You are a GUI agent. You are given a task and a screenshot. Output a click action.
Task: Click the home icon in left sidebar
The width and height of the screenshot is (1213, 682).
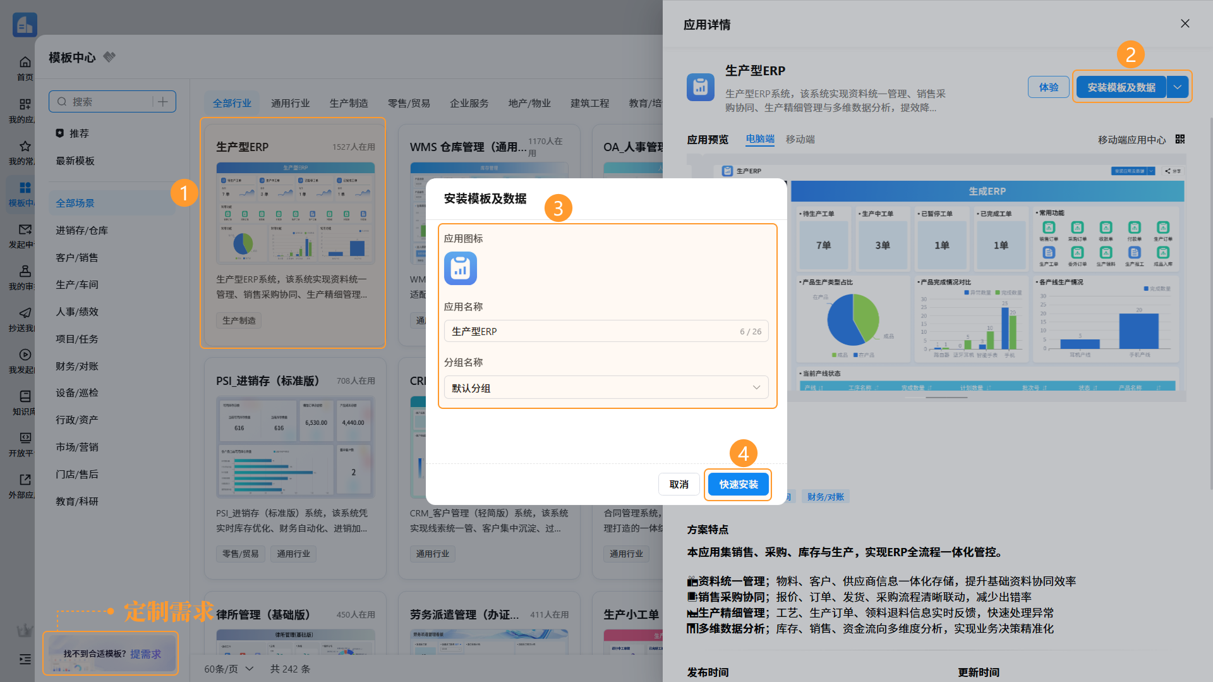(x=25, y=62)
